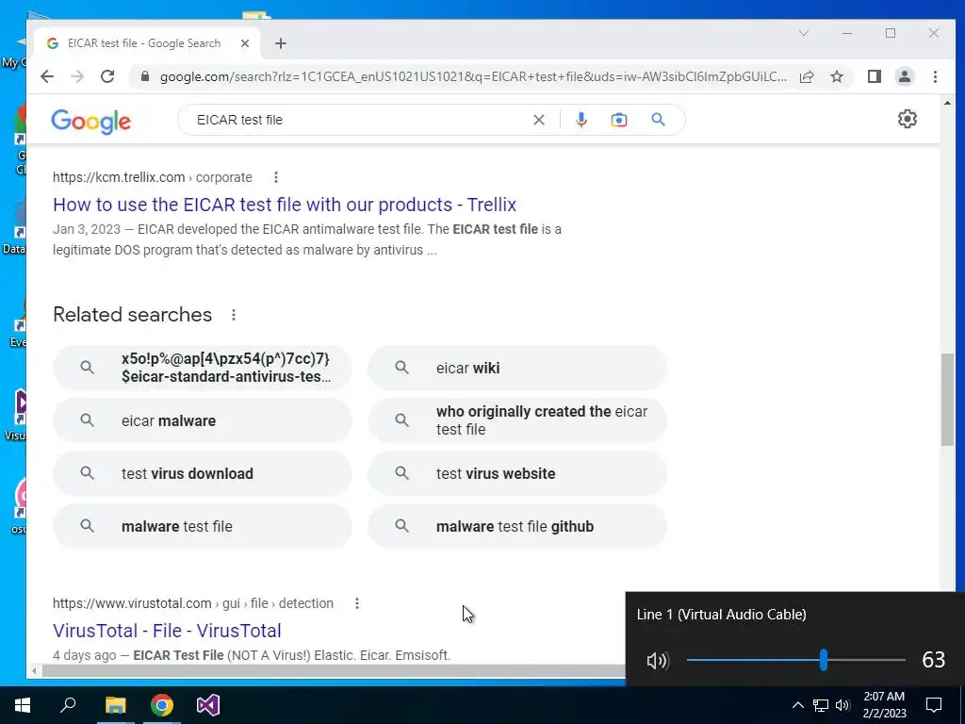Search related term eicar wiki
Screen dimensions: 965x724
[517, 368]
